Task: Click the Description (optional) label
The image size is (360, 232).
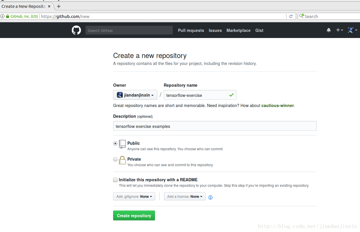Action: (x=133, y=116)
